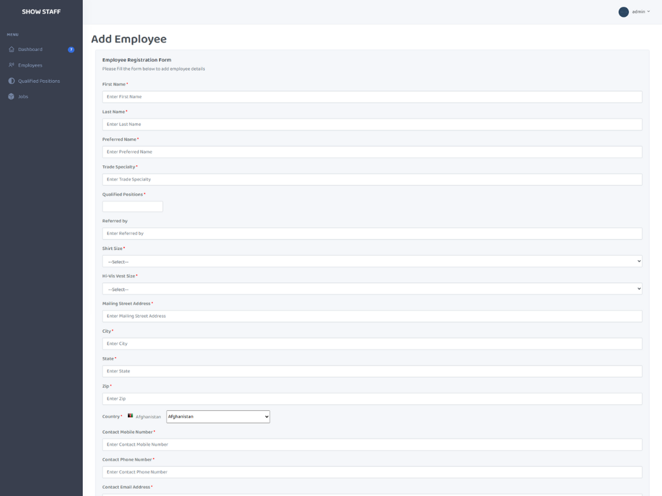The width and height of the screenshot is (662, 496).
Task: Click the Qualified Positions half-circle icon
Action: [x=12, y=81]
